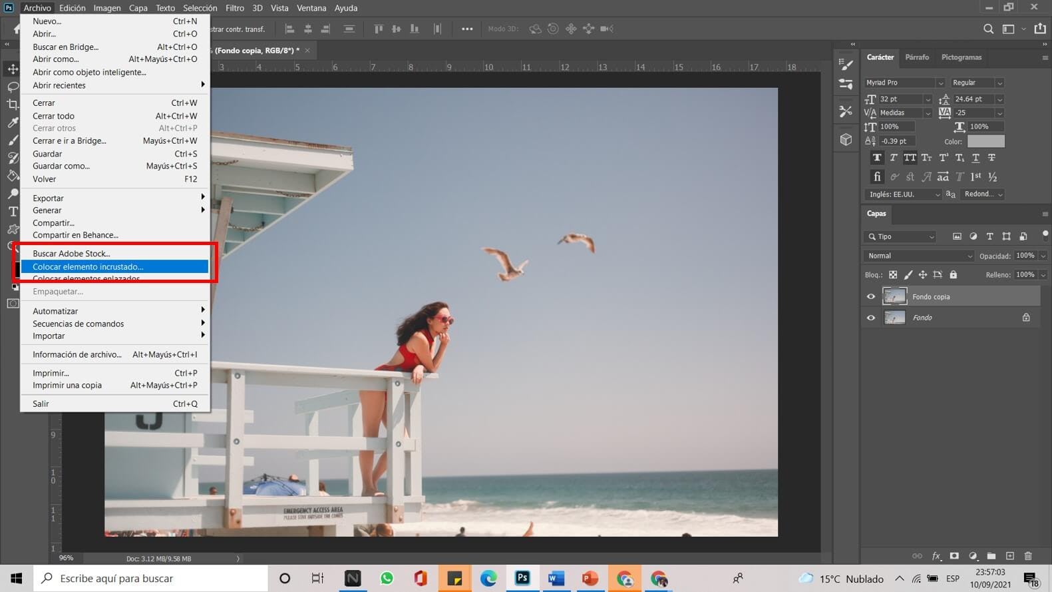The height and width of the screenshot is (592, 1052).
Task: Open the Normal blend mode dropdown
Action: 918,256
